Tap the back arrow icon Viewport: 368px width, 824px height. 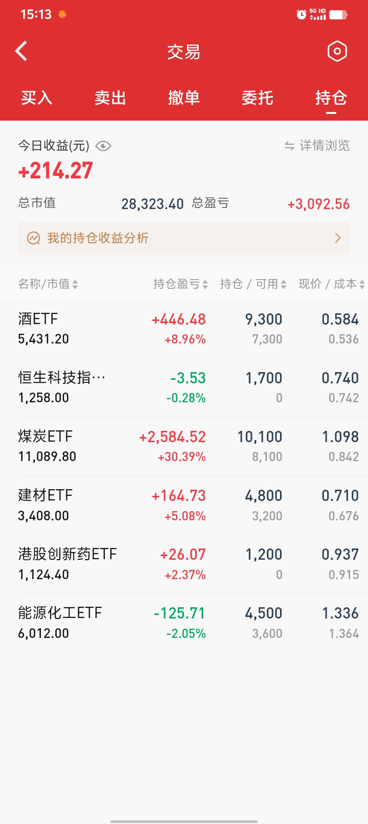[21, 51]
